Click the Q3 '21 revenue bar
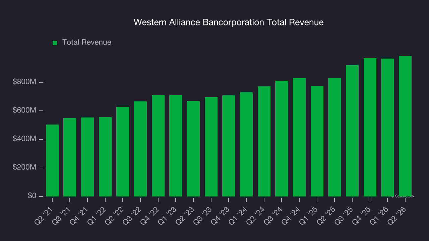Viewport: 429px width, 241px height. coord(70,157)
